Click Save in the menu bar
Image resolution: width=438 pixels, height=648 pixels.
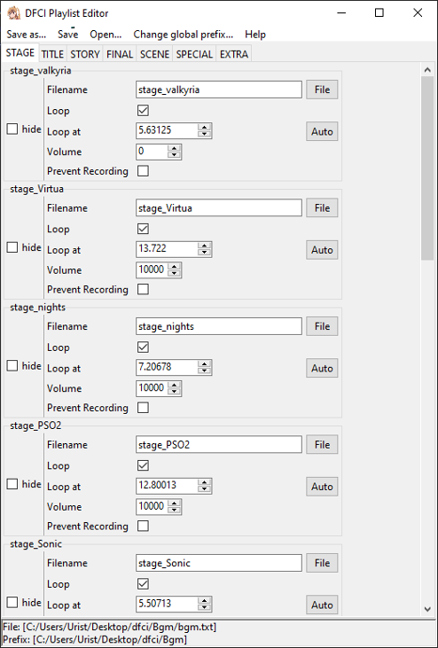[67, 35]
